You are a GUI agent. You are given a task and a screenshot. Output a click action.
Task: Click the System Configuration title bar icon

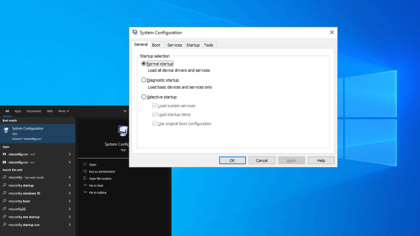(135, 33)
